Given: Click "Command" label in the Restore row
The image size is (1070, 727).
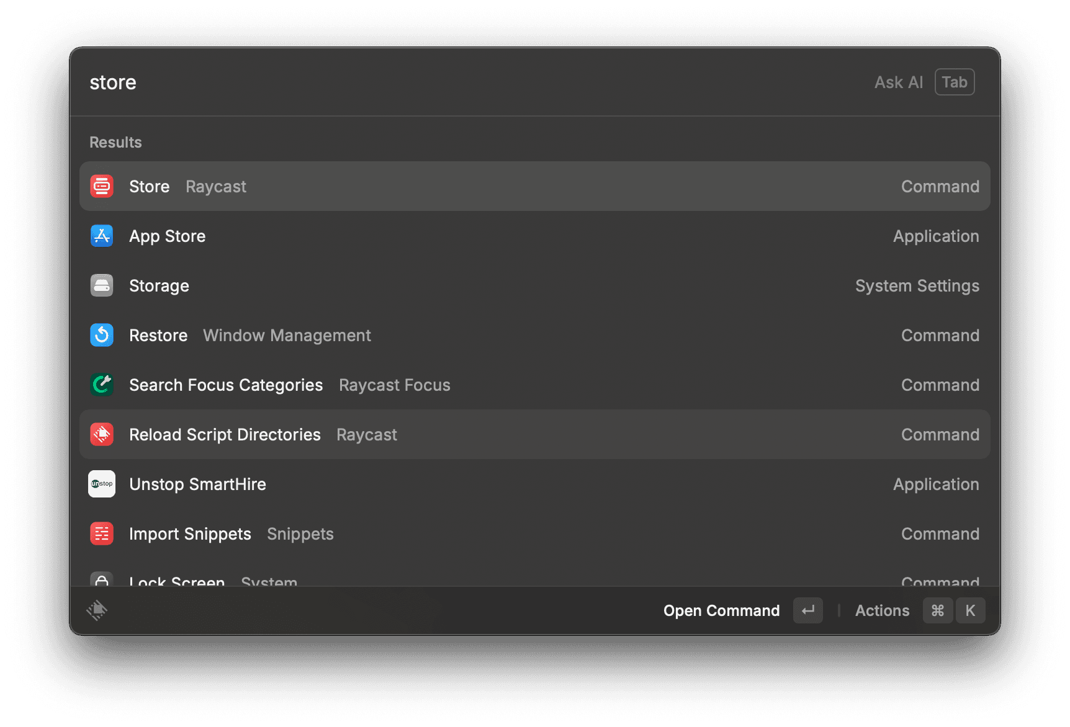Looking at the screenshot, I should (x=940, y=335).
